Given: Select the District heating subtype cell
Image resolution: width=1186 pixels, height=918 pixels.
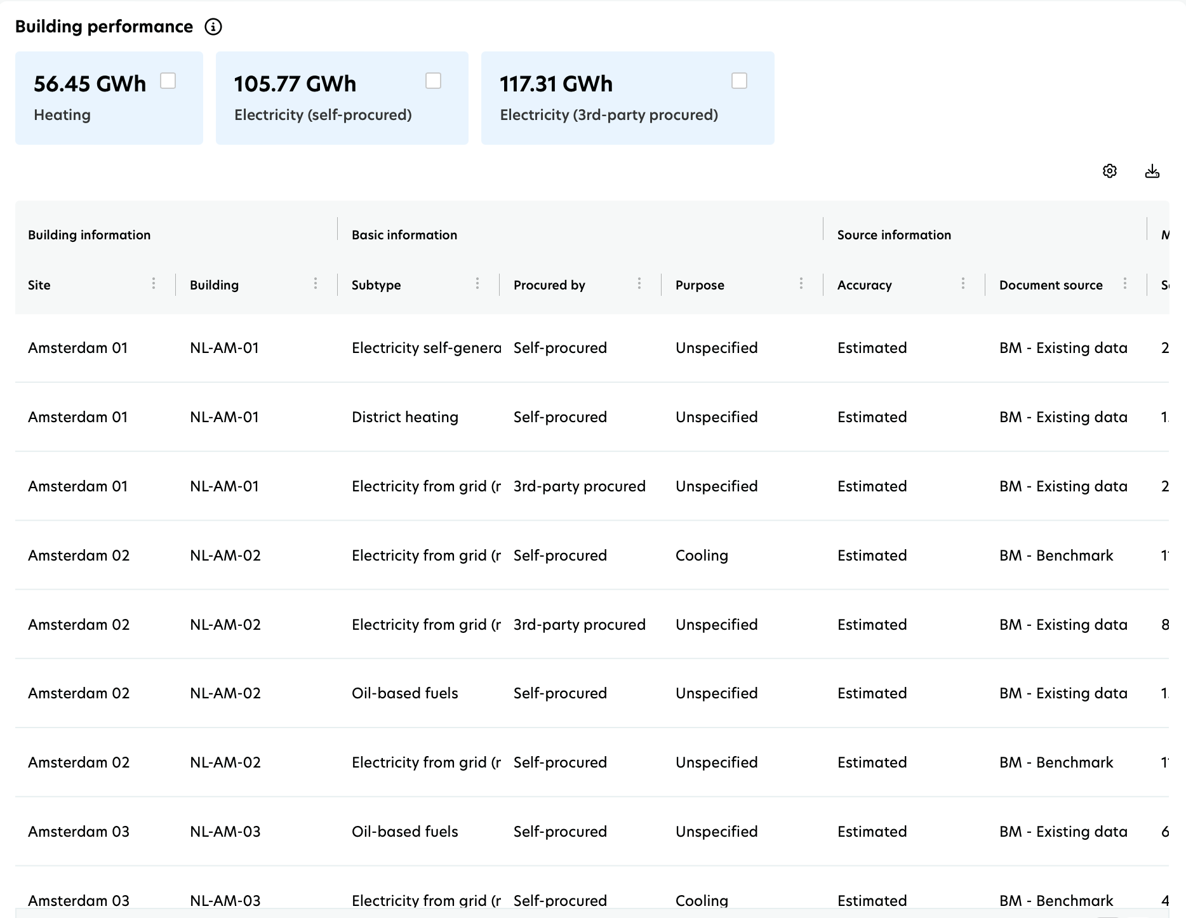Looking at the screenshot, I should (405, 417).
